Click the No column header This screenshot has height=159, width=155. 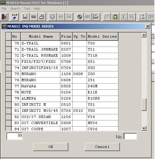click(16, 36)
